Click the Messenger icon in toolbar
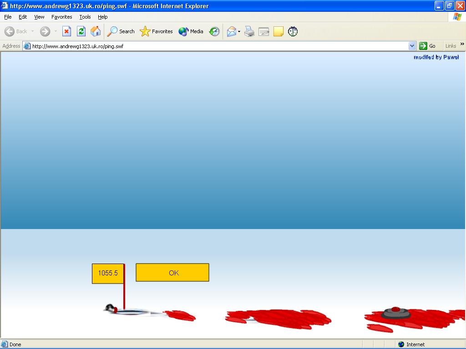Image resolution: width=466 pixels, height=349 pixels. [293, 31]
